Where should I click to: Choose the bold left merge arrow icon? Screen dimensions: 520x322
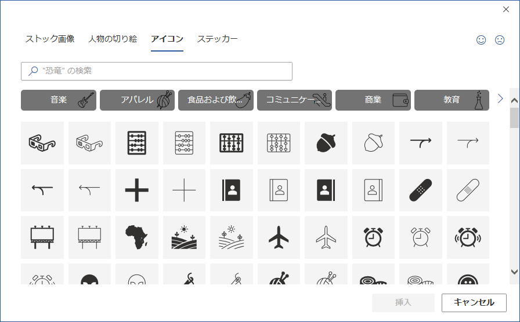pyautogui.click(x=42, y=190)
